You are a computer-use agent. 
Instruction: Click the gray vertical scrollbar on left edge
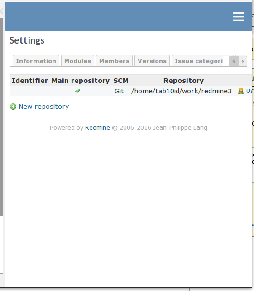click(1, 116)
